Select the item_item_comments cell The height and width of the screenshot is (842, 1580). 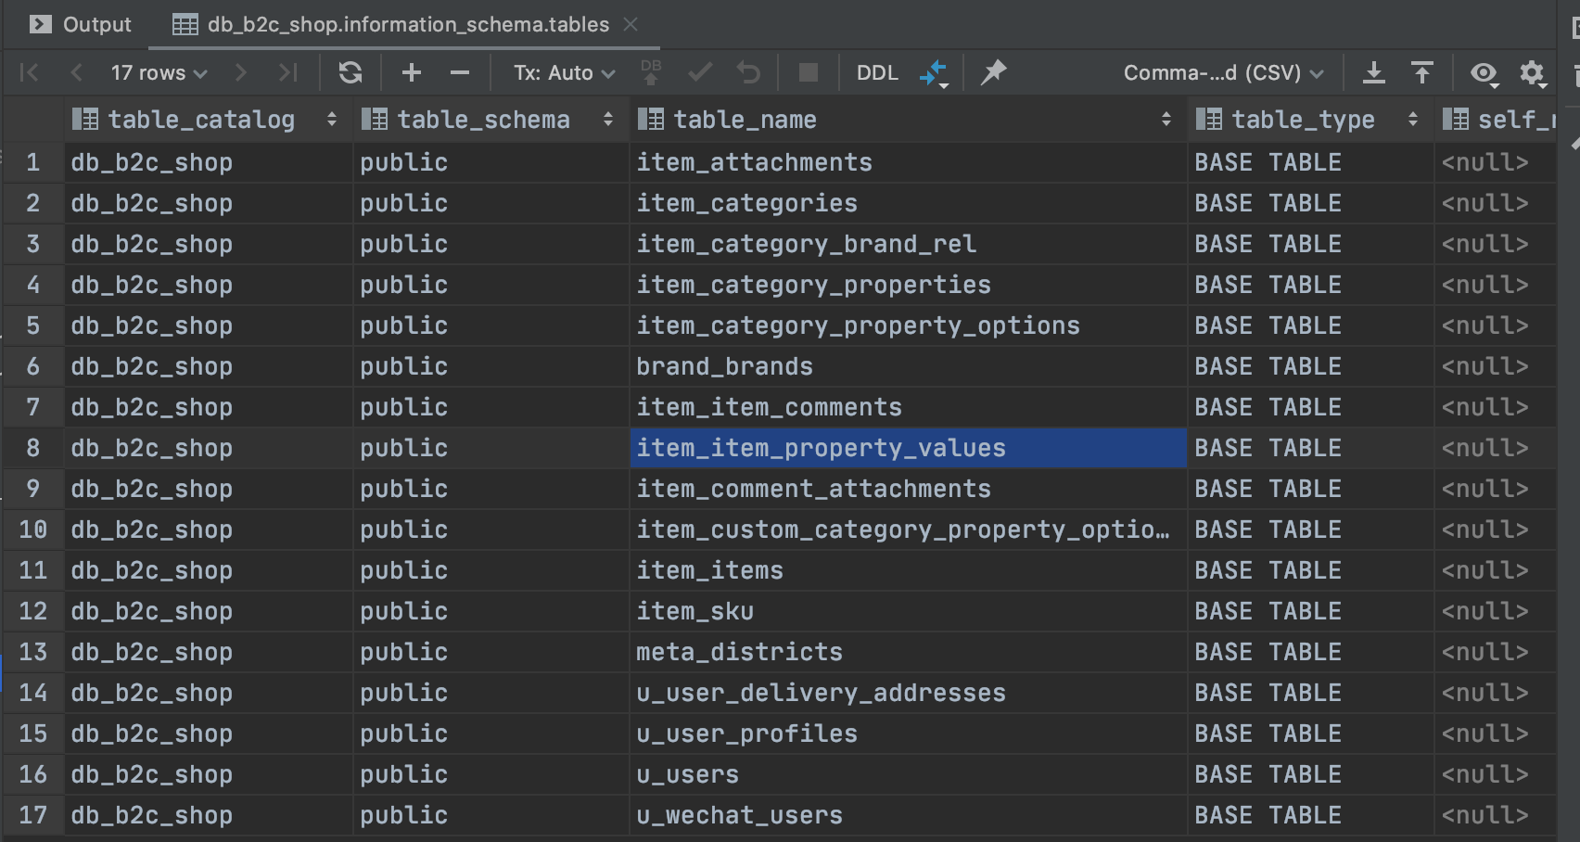click(x=909, y=407)
